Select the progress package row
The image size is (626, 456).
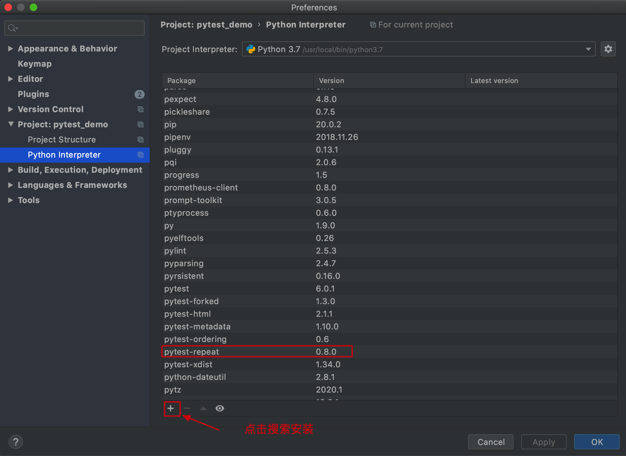[390, 175]
